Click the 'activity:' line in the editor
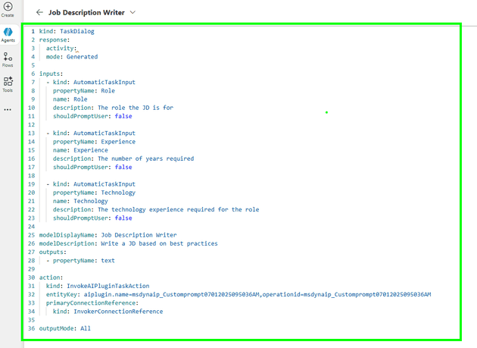 [61, 49]
